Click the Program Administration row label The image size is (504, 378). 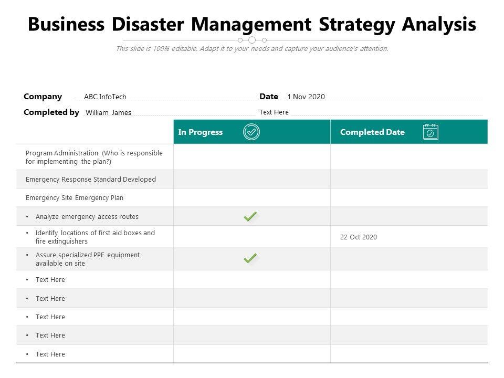click(94, 157)
